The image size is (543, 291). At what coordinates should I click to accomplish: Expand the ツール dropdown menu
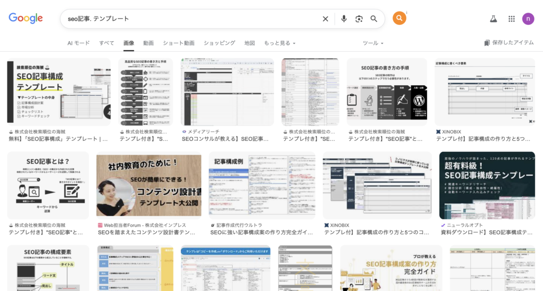(x=373, y=43)
